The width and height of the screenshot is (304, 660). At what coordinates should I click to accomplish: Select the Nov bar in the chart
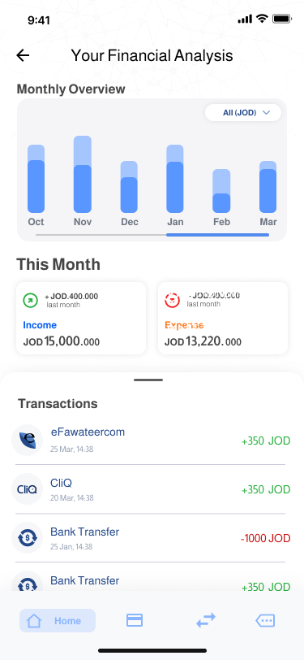pos(83,174)
